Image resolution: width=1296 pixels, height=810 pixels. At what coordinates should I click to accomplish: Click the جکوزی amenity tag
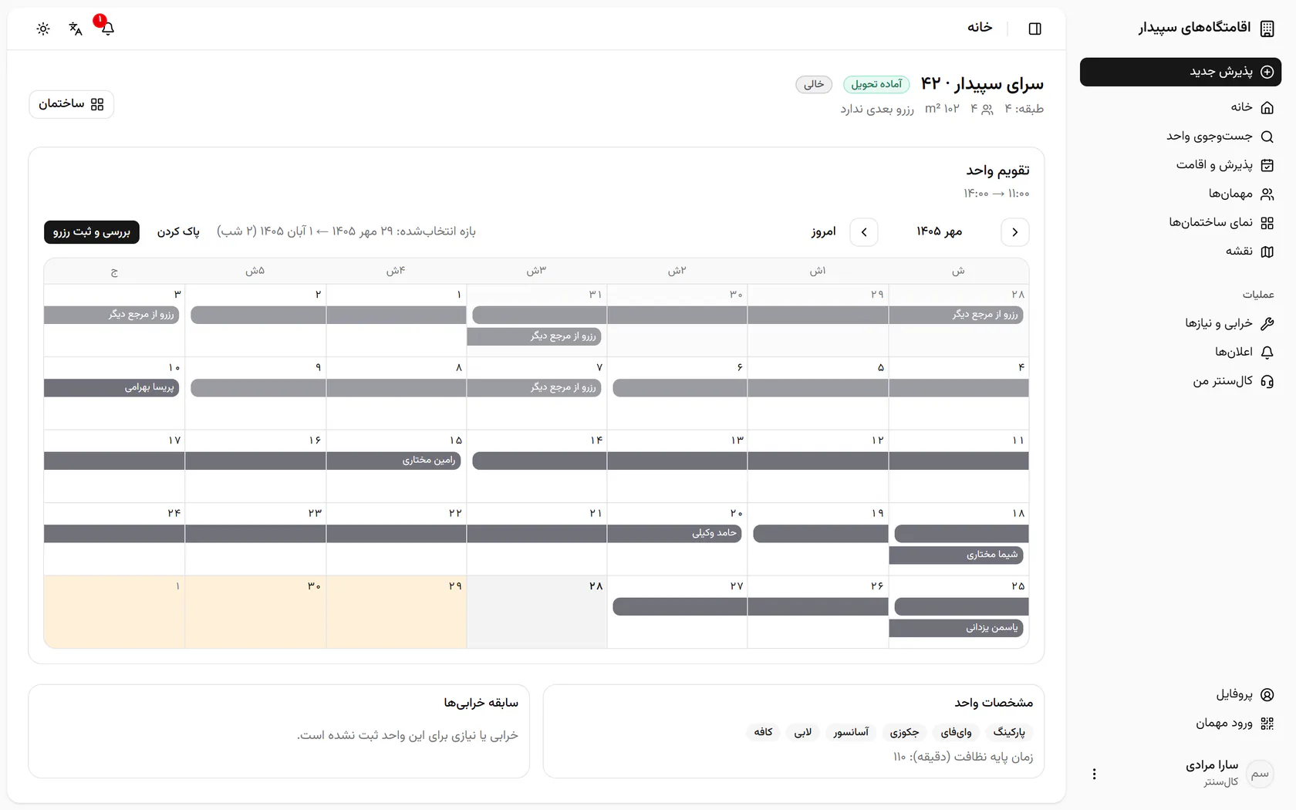904,732
